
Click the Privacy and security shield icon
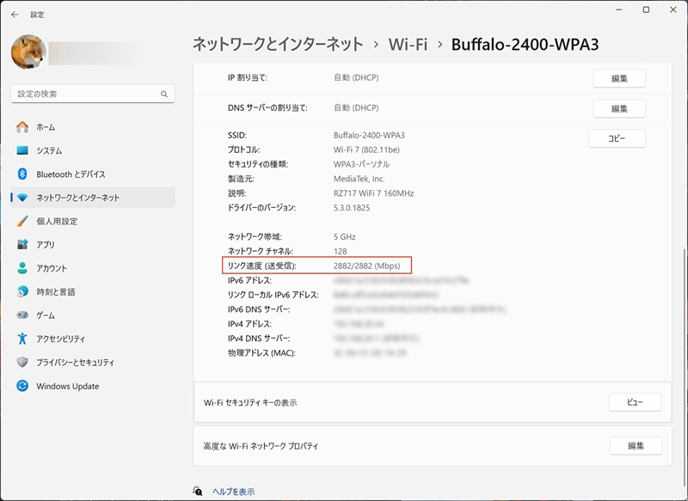(22, 362)
